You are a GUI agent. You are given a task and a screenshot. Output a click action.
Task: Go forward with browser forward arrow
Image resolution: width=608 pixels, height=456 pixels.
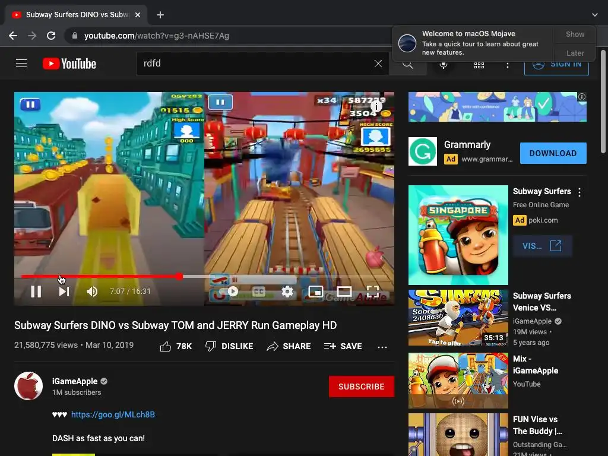click(x=32, y=36)
